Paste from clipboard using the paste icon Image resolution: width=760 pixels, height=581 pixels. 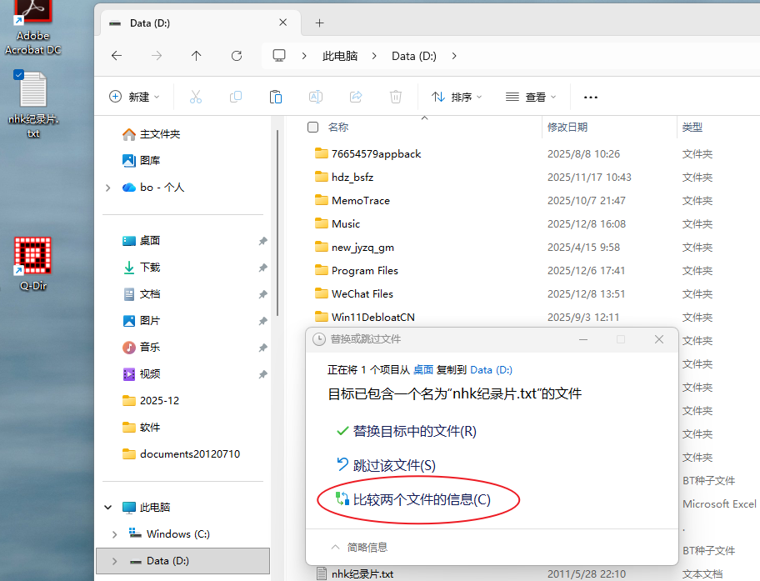point(275,97)
